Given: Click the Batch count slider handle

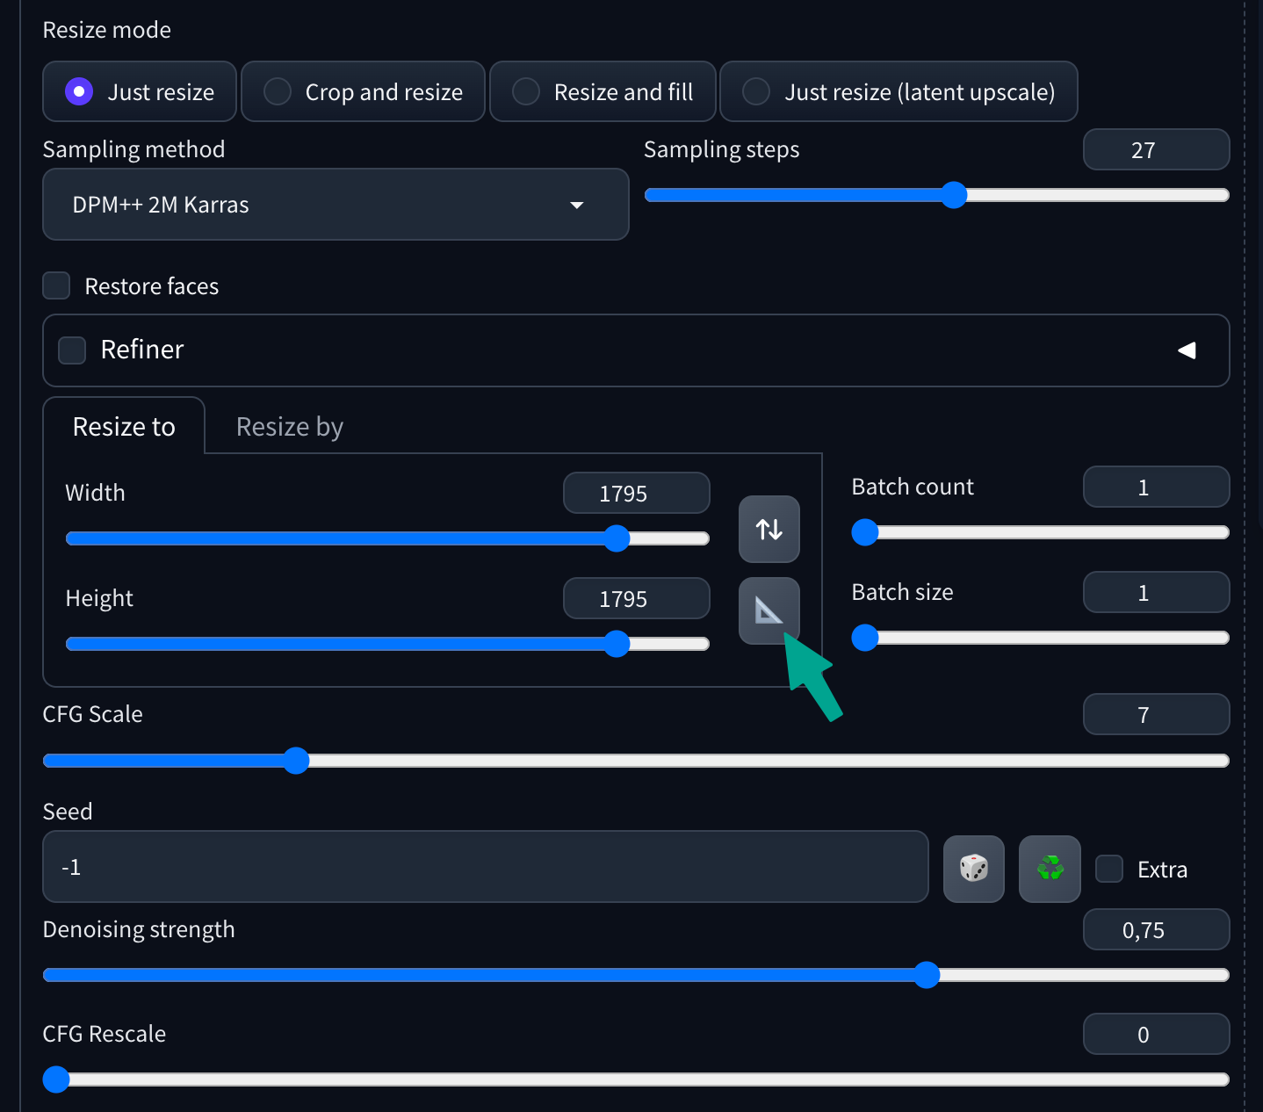Looking at the screenshot, I should pos(865,532).
